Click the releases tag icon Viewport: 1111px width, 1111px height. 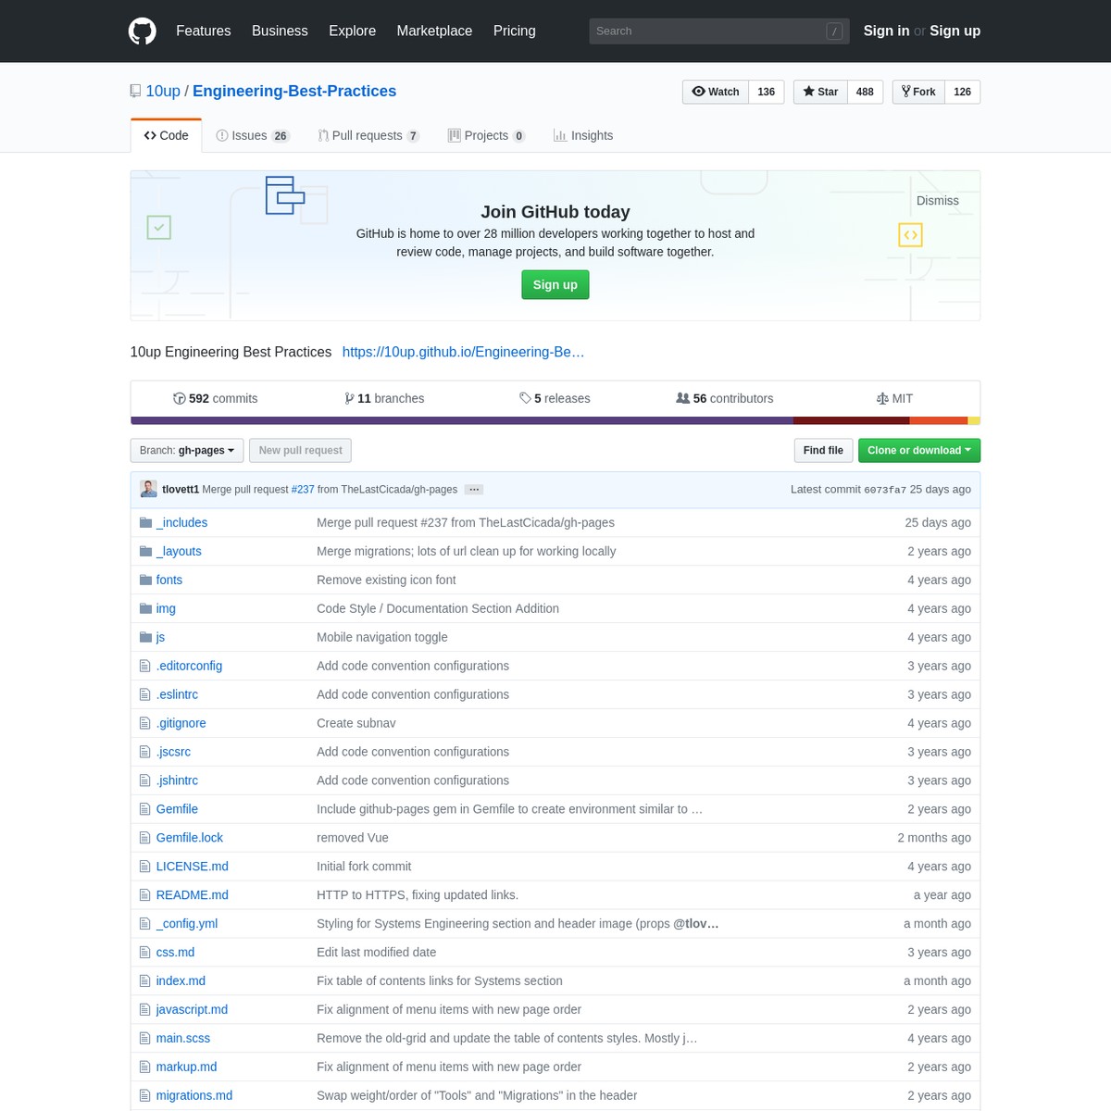[525, 398]
